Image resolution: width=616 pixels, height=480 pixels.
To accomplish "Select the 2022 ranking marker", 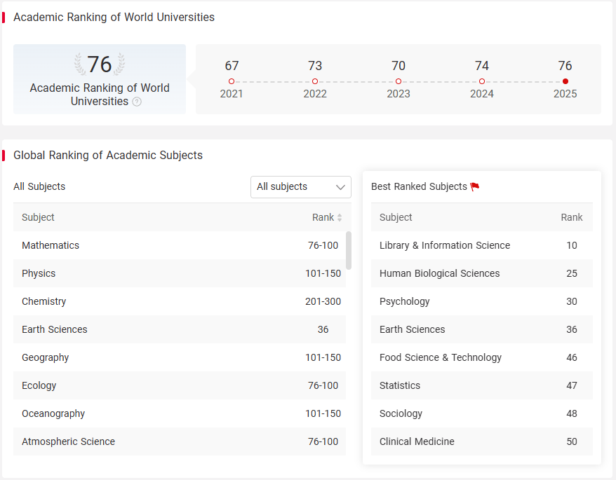I will pos(315,81).
